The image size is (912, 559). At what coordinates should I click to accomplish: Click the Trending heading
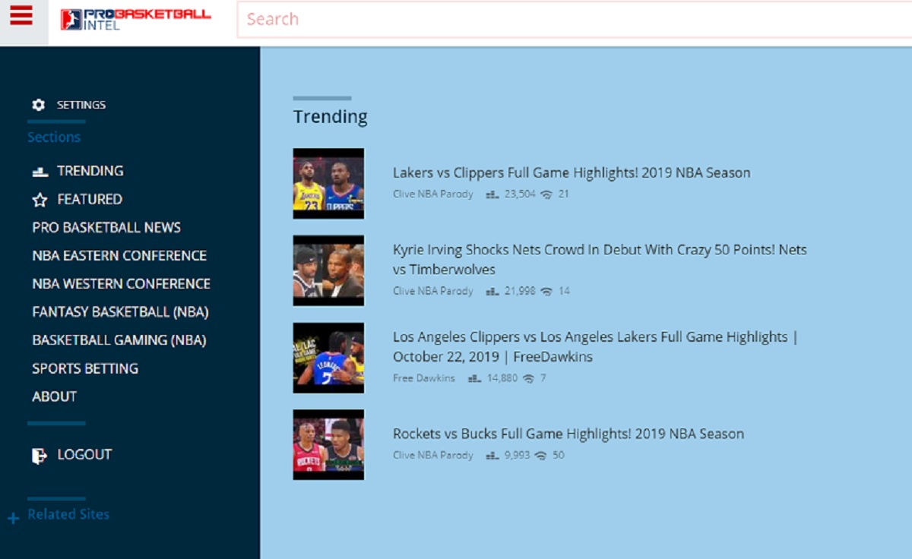[331, 116]
